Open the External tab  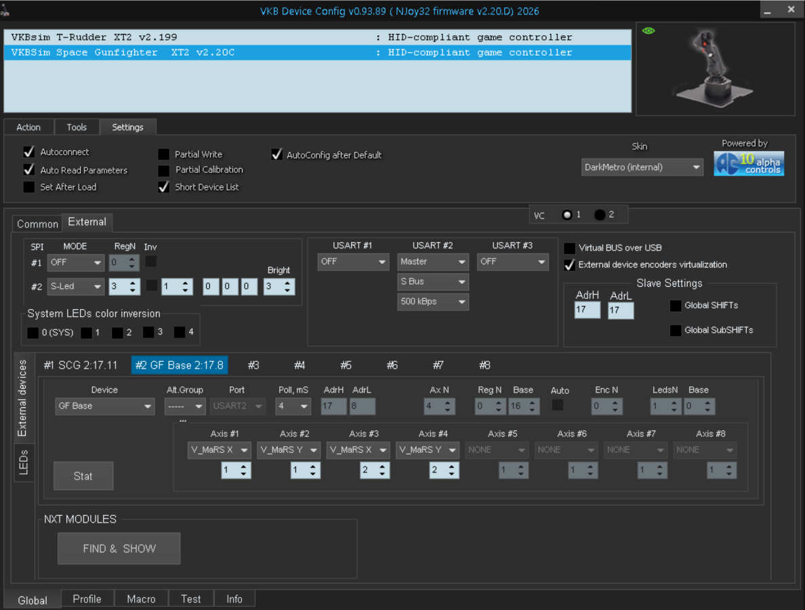click(87, 222)
